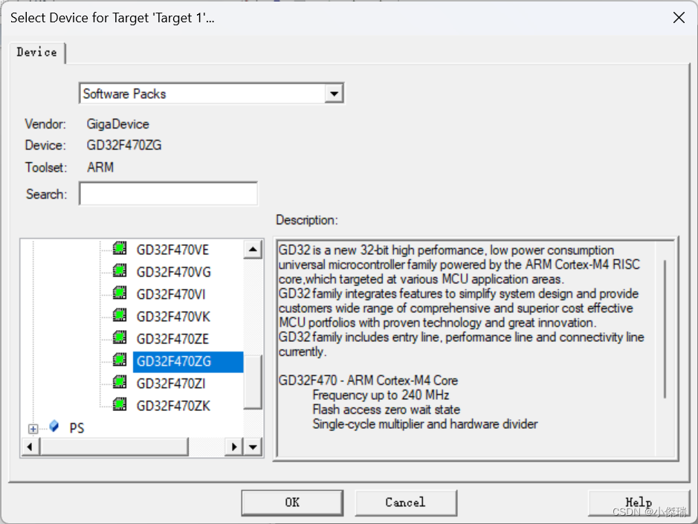Viewport: 698px width, 524px height.
Task: Click the chip icon beside GD32F470VI
Action: coord(120,293)
